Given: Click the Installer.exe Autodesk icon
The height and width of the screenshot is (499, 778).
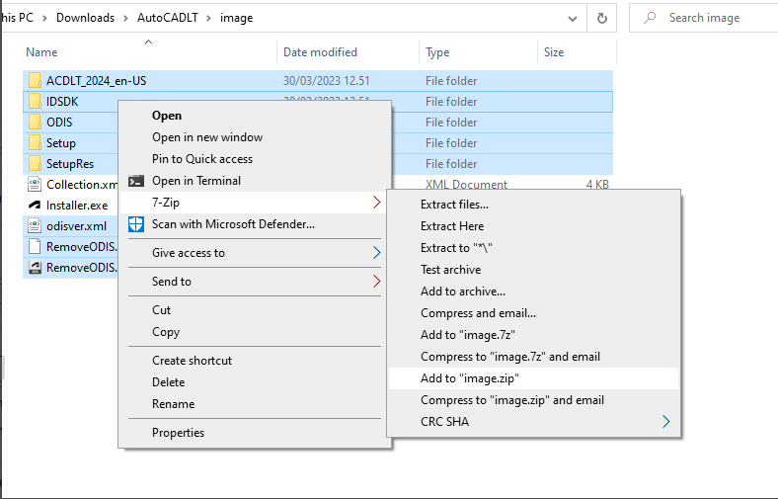Looking at the screenshot, I should pyautogui.click(x=35, y=206).
